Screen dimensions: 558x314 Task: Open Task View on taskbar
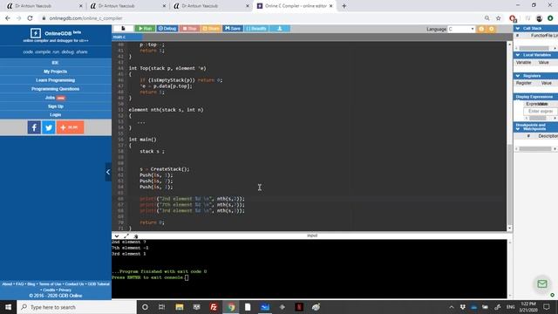[161, 307]
